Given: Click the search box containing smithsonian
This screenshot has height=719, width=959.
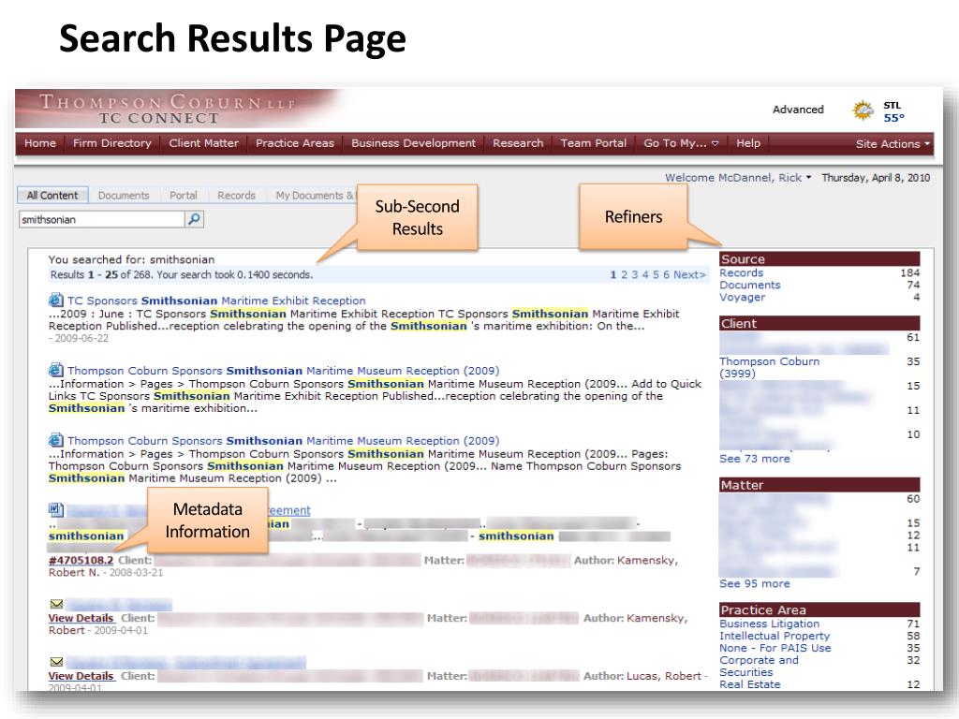Looking at the screenshot, I should click(x=101, y=219).
